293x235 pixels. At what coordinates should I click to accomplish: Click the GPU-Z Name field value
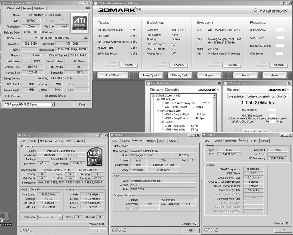tap(45, 15)
